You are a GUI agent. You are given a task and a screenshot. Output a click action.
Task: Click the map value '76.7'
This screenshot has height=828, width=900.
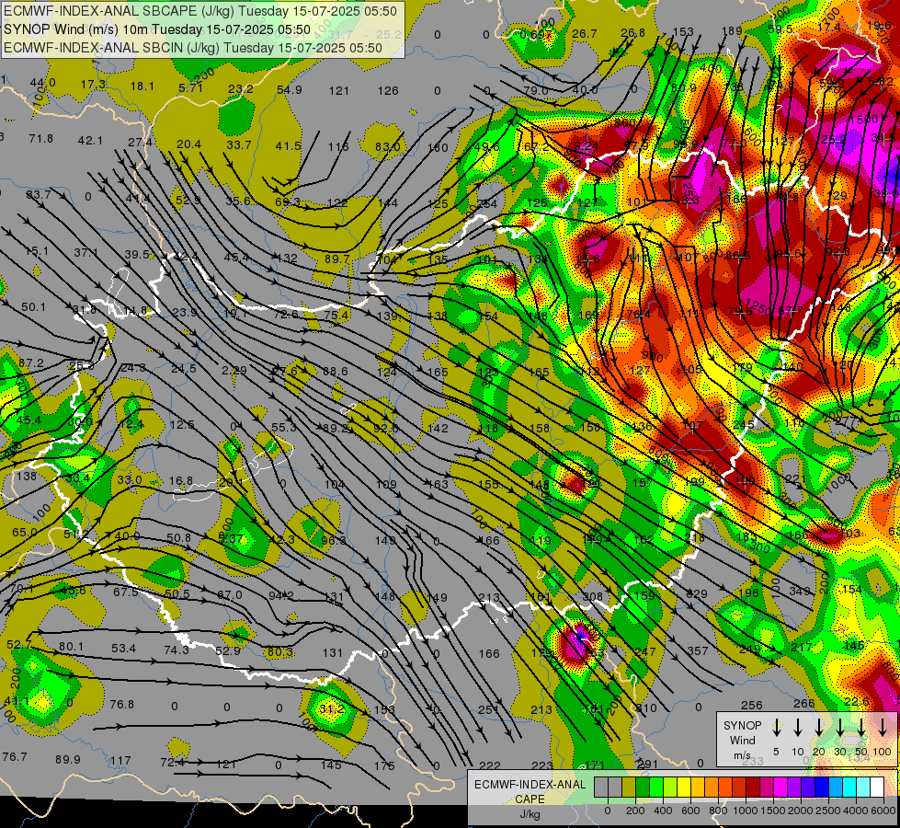point(15,756)
